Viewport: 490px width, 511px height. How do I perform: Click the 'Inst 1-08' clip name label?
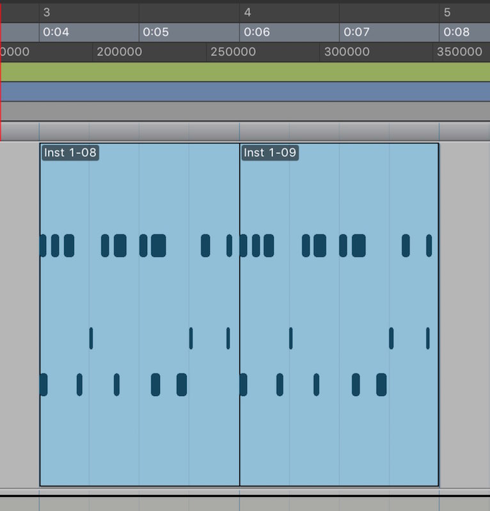tap(70, 153)
